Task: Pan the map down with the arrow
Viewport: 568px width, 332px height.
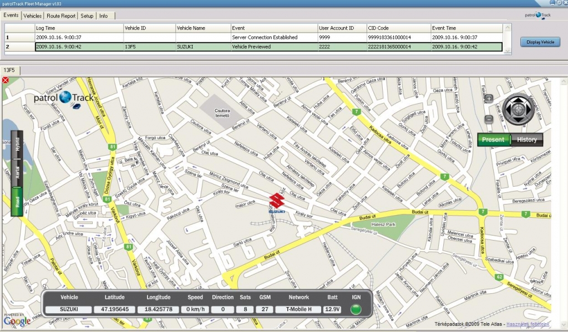Action: pos(519,119)
